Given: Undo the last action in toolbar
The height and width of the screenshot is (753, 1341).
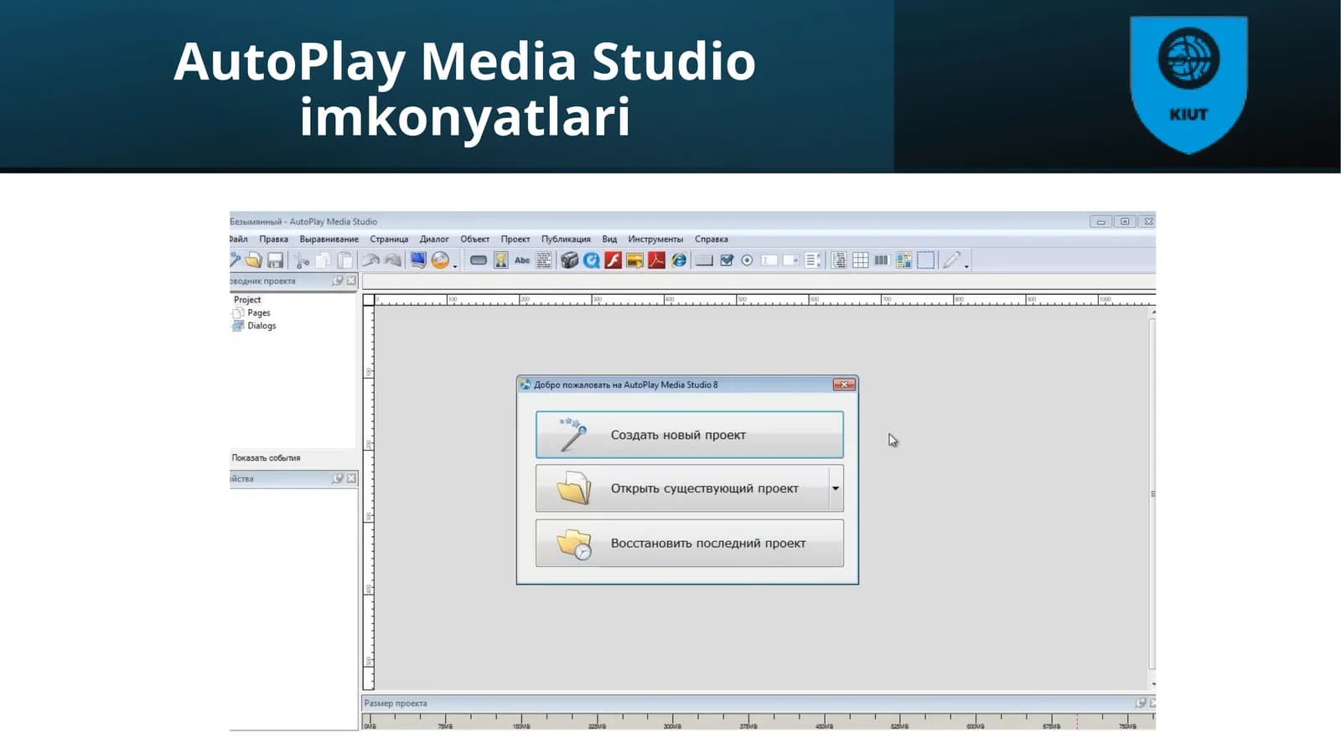Looking at the screenshot, I should [x=371, y=260].
